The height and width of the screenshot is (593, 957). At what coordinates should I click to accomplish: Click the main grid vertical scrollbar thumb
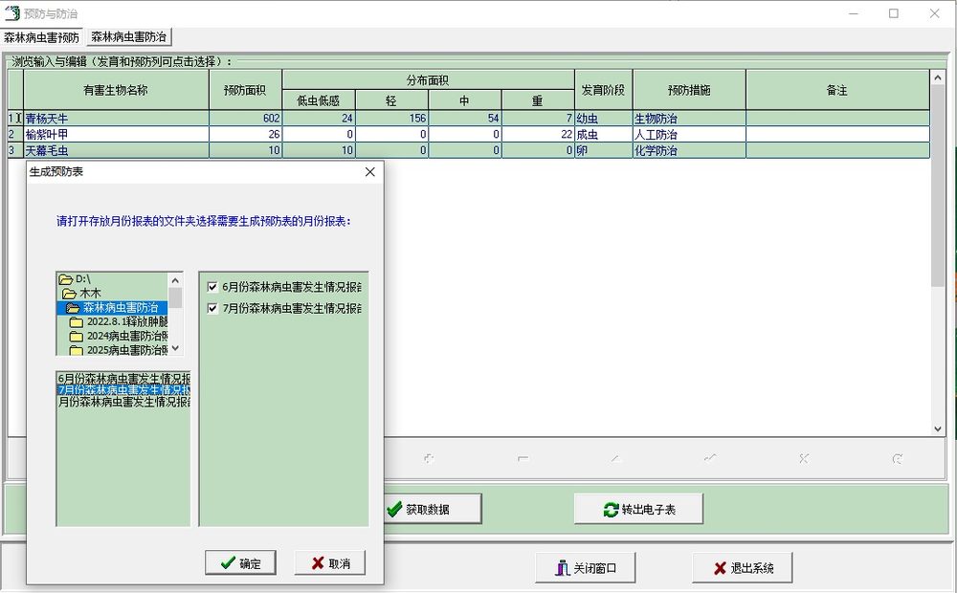coord(938,186)
